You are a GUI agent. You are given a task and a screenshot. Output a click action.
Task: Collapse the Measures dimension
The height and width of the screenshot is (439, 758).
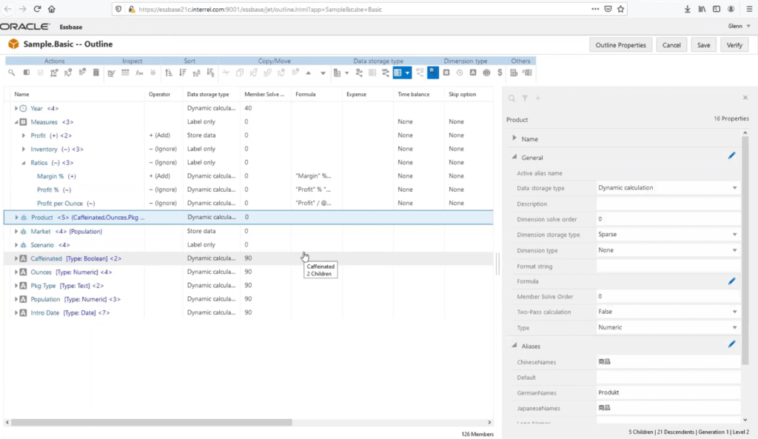[x=16, y=122]
